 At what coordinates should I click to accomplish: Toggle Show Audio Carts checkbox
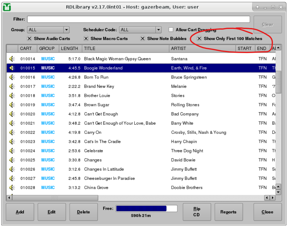click(x=29, y=39)
